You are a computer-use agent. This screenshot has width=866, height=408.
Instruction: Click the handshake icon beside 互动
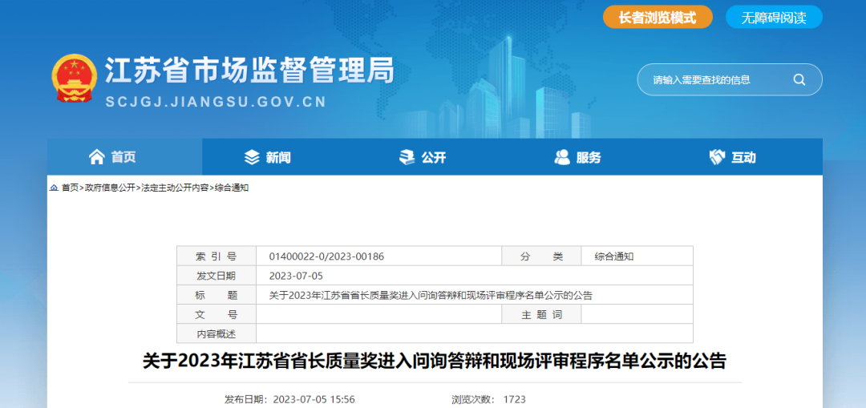[x=717, y=157]
